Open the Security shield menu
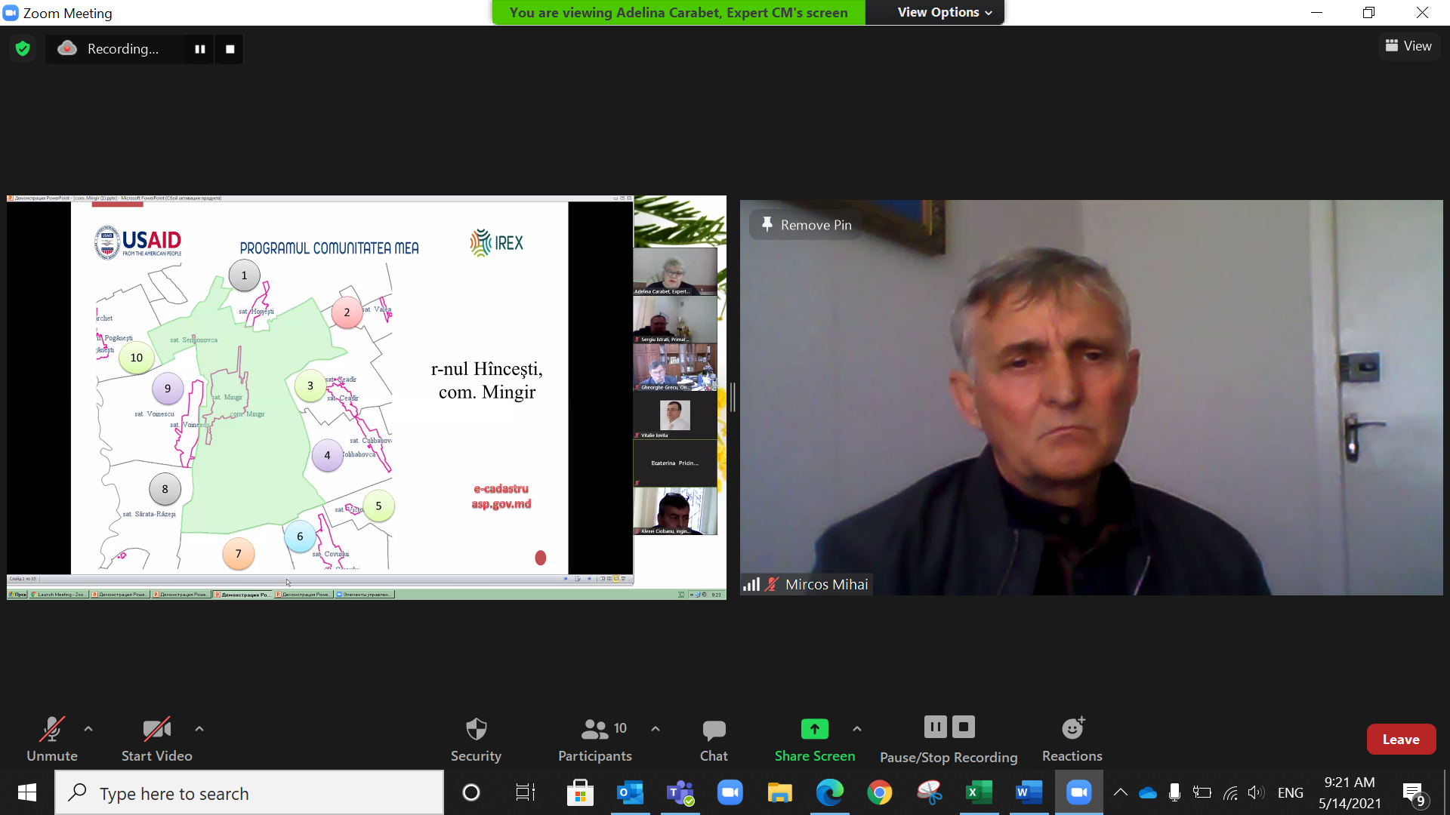 (476, 739)
